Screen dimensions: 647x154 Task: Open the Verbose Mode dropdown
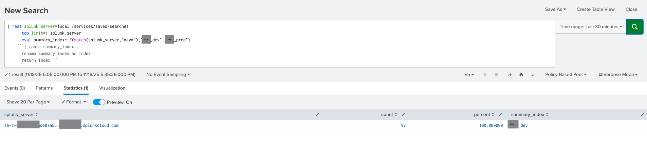618,75
